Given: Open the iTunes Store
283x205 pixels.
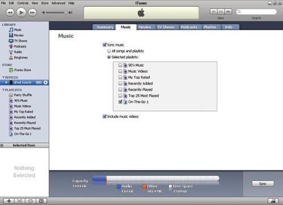Looking at the screenshot, I should pos(20,70).
